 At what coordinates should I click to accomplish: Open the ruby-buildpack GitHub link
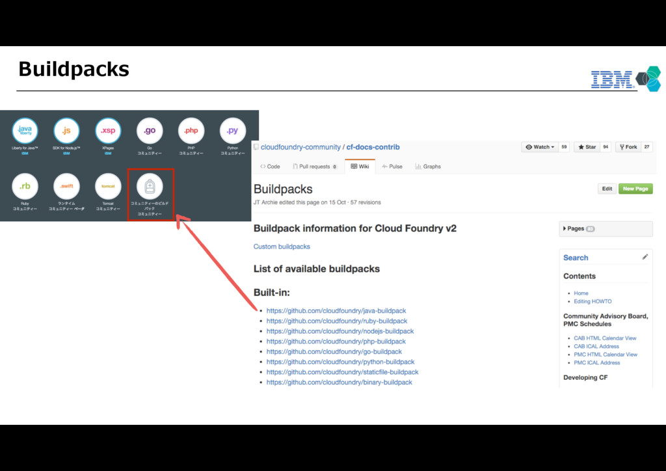pyautogui.click(x=337, y=321)
